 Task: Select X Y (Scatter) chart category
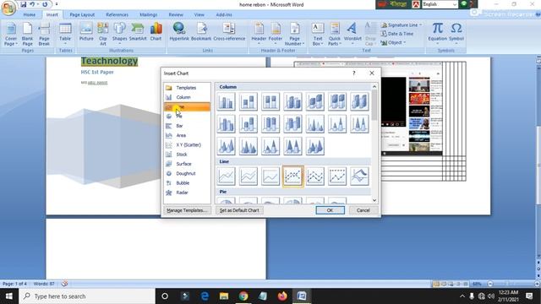click(x=187, y=145)
